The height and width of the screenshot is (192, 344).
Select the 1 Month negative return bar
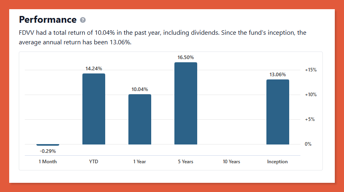coord(48,145)
